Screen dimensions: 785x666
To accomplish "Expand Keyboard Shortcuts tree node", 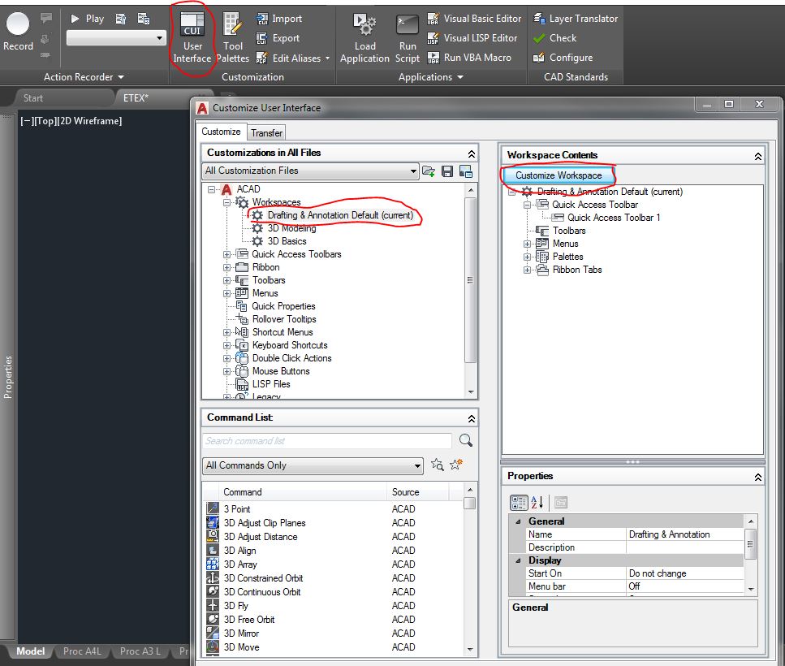I will point(226,345).
